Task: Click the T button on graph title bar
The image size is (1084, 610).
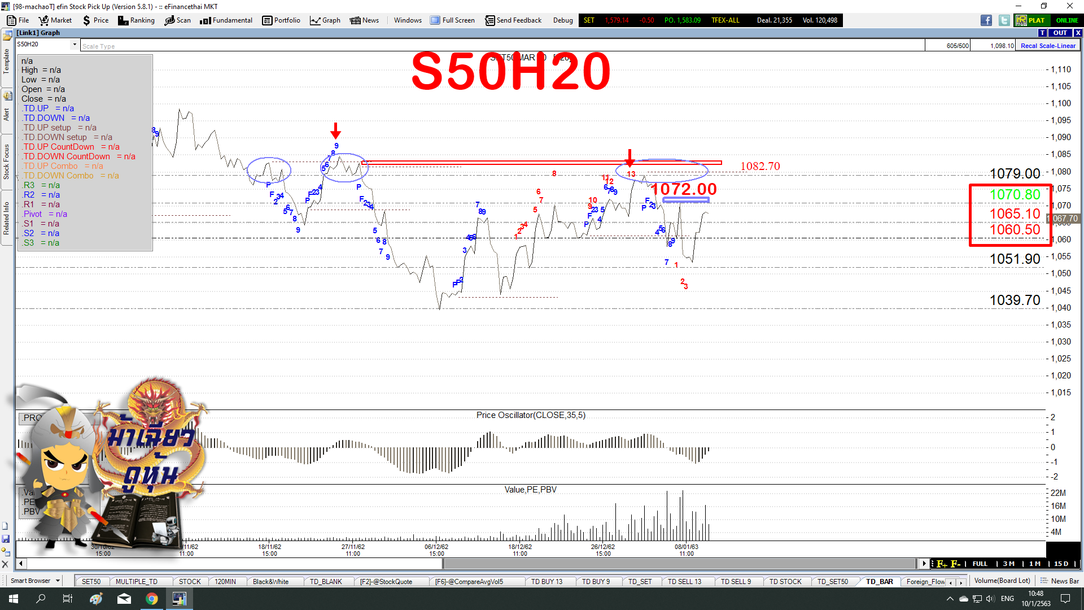Action: pos(1043,33)
